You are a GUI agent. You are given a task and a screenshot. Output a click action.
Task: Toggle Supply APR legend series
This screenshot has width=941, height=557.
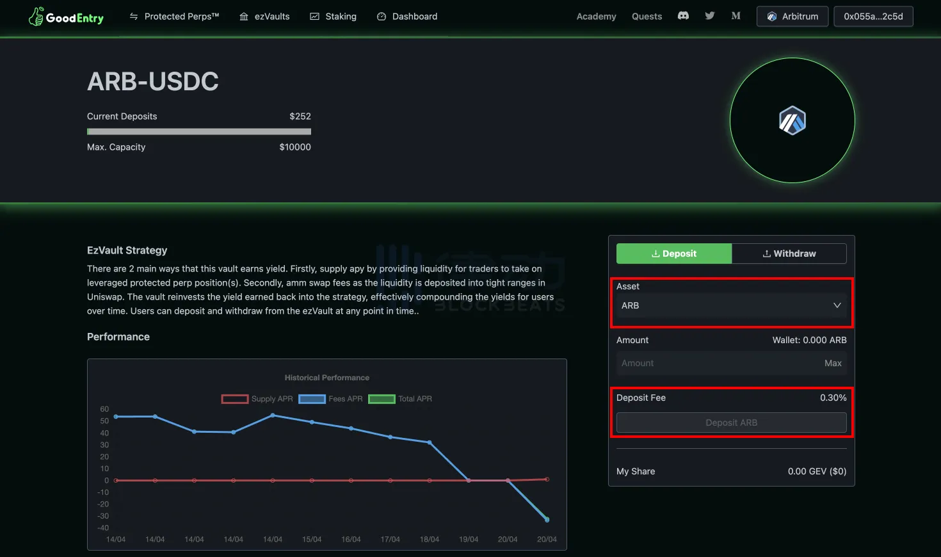pos(257,399)
